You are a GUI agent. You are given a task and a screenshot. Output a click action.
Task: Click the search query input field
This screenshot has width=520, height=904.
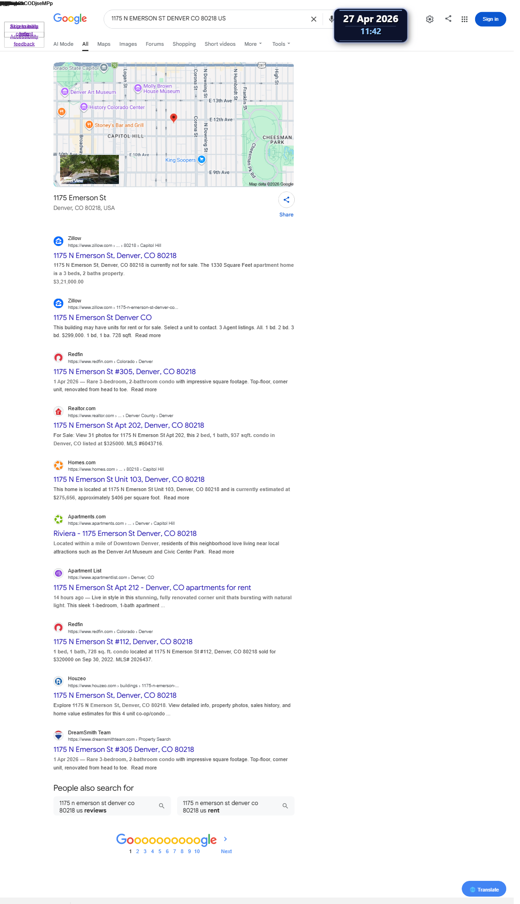click(x=208, y=18)
